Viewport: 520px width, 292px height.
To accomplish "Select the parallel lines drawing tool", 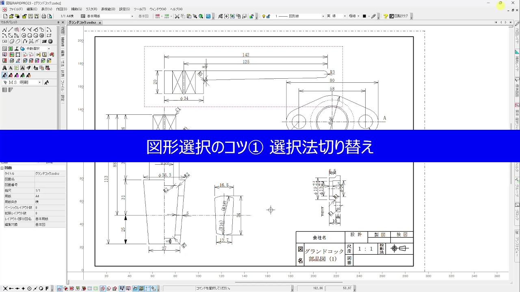I will (16, 30).
